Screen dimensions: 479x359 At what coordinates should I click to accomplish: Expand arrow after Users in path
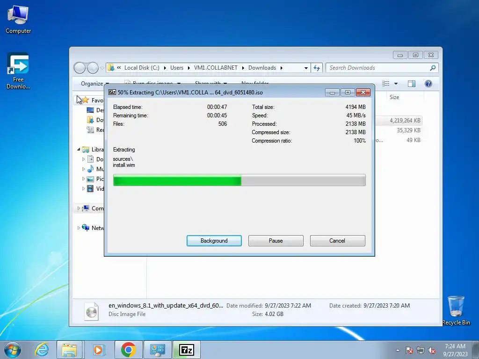189,68
